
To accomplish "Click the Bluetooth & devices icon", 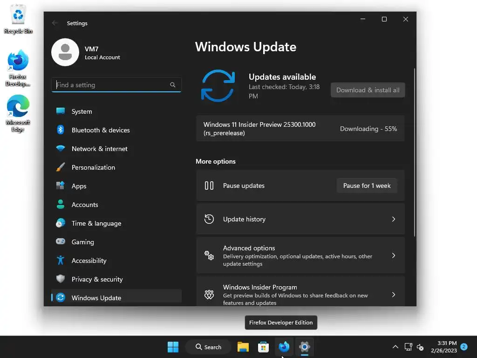I will click(61, 130).
